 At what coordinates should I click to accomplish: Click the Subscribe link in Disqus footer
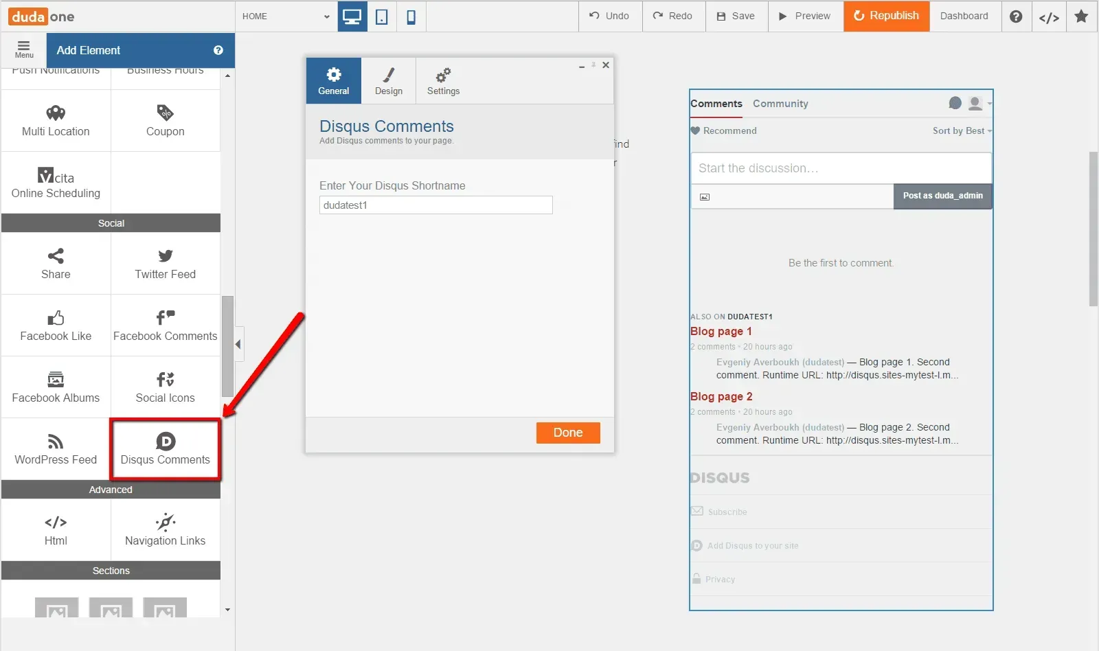[x=719, y=512]
